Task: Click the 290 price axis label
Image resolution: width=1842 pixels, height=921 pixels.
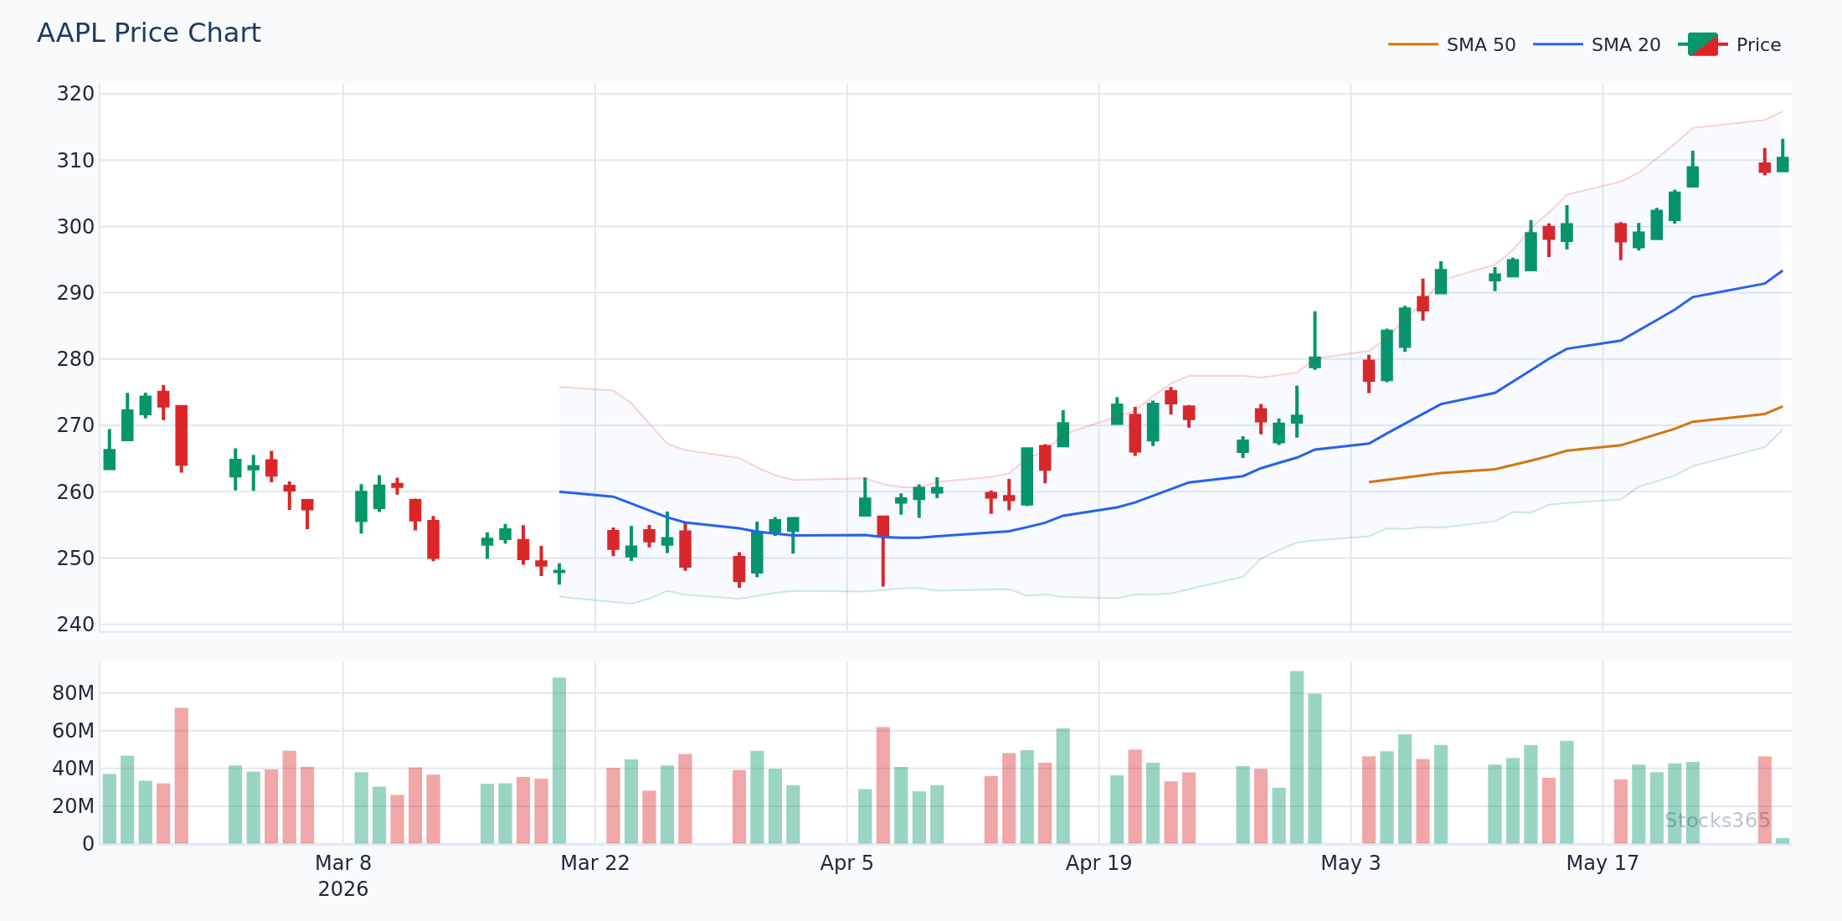Action: 75,293
